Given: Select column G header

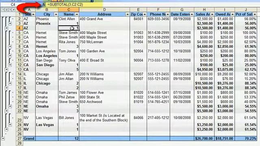Looking at the screenshot, I should 182,10.
